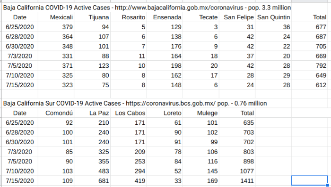Select the San Quintin header cell
The image size is (331, 187).
point(273,17)
